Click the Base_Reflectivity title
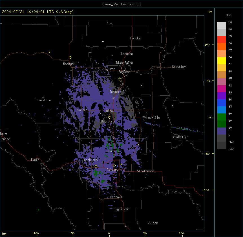 click(x=121, y=4)
